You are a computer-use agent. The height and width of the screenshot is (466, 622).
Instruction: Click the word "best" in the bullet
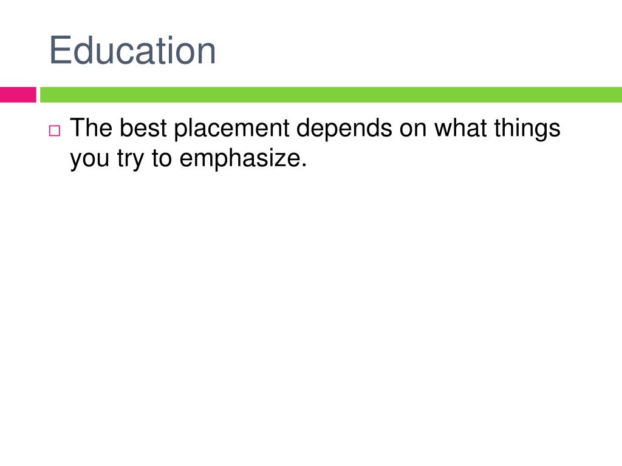point(143,127)
